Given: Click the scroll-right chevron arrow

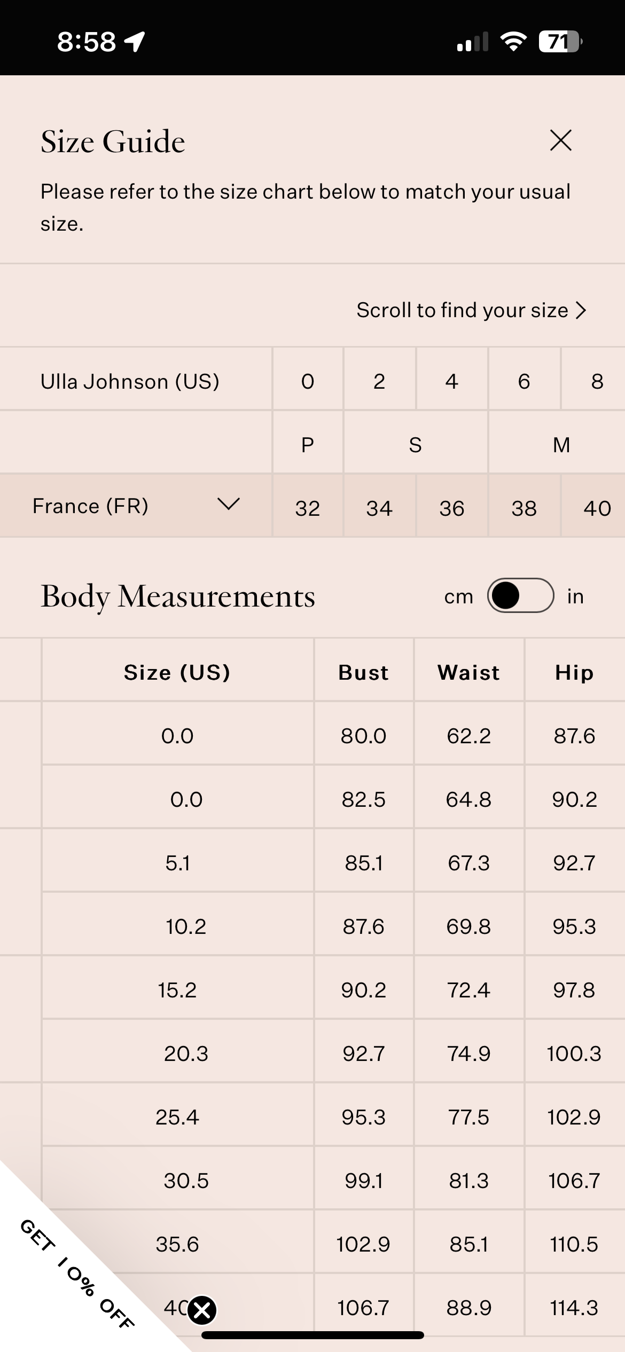Looking at the screenshot, I should [581, 310].
